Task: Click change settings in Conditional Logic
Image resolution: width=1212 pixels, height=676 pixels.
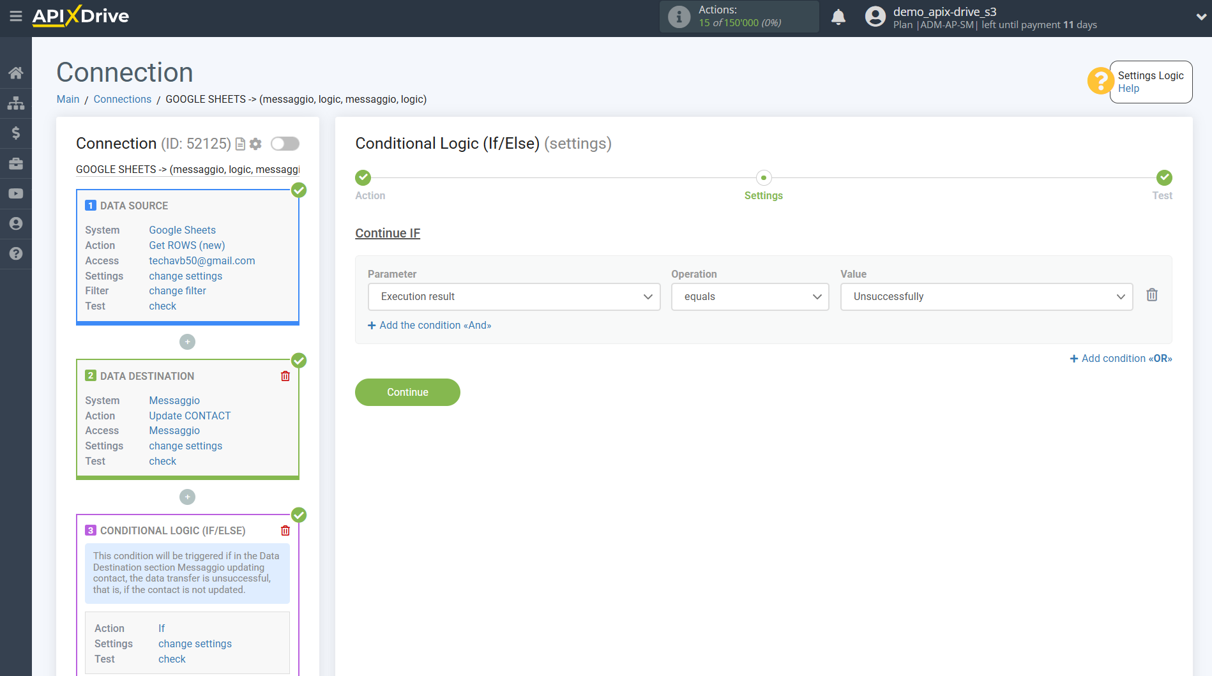Action: tap(195, 643)
